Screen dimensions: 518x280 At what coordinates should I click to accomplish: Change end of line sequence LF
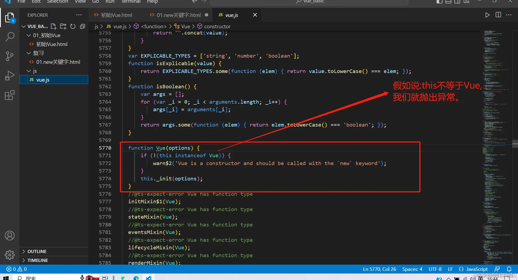pos(450,269)
